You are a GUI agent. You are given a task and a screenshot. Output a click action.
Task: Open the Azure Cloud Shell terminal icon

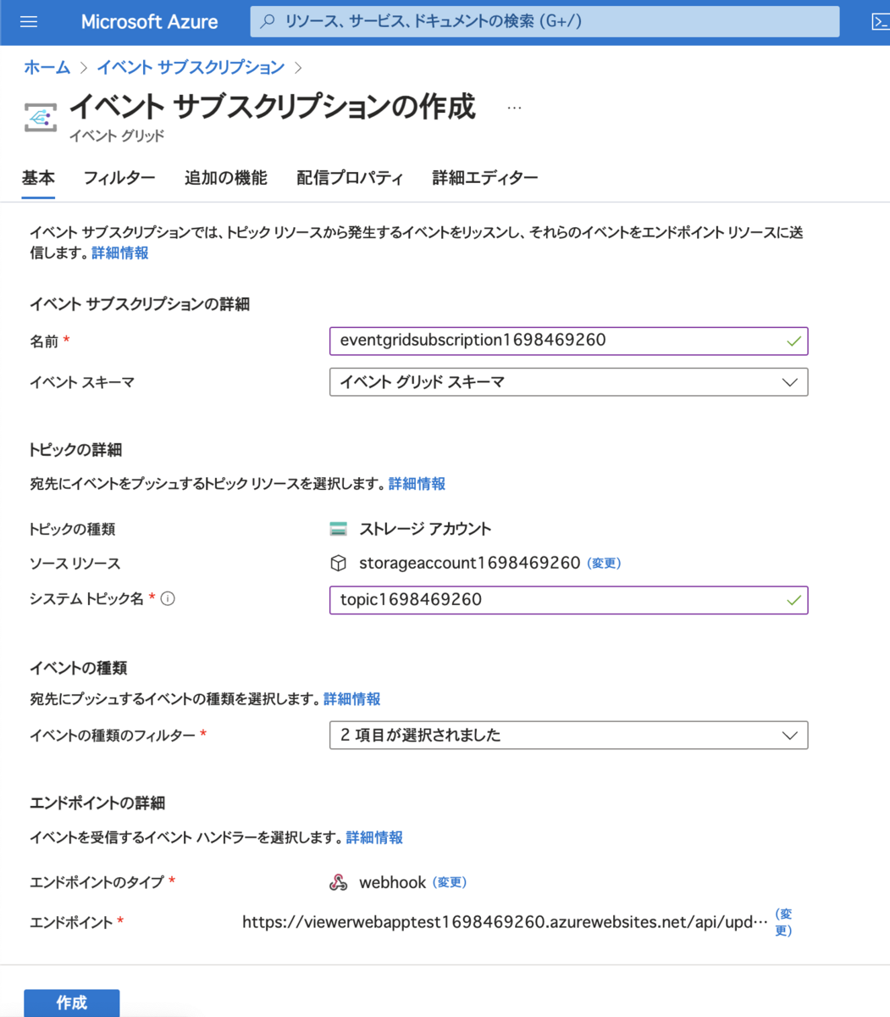point(881,22)
